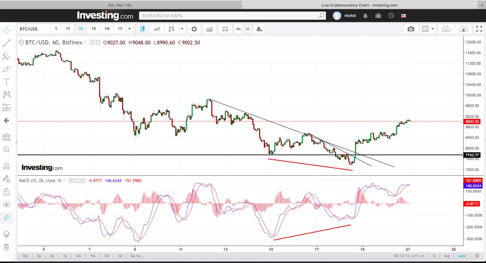The image size is (486, 263).
Task: Switch to the area chart type icon
Action: (x=157, y=29)
